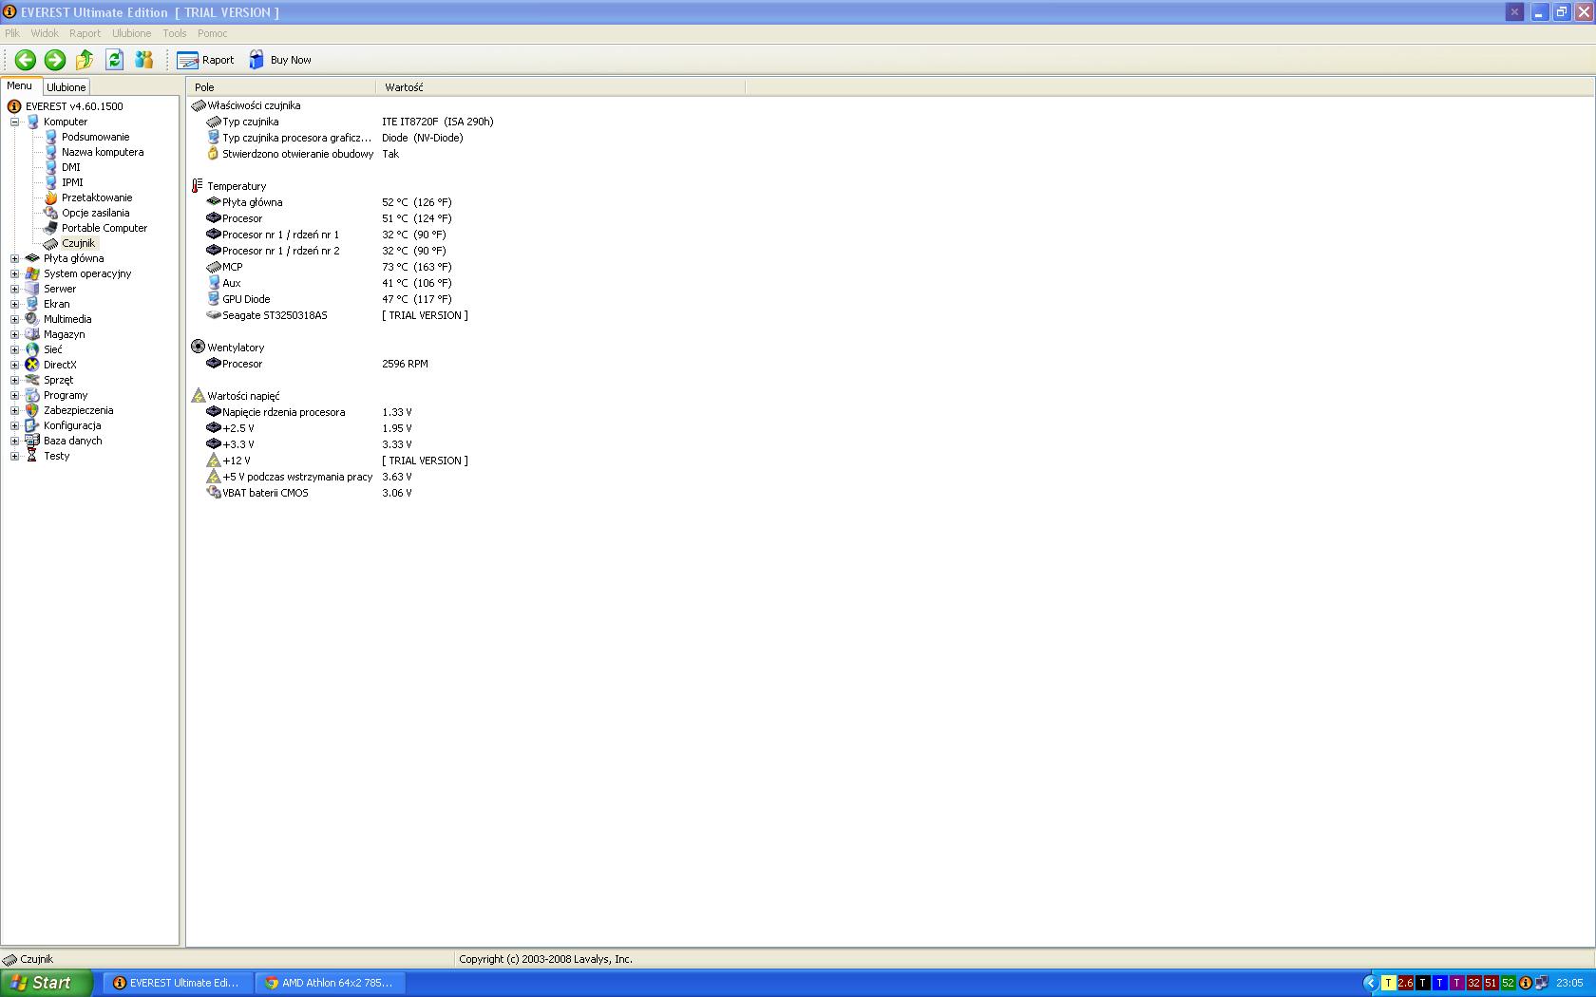Click the Baza danych tree icon
1596x997 pixels.
[x=32, y=441]
